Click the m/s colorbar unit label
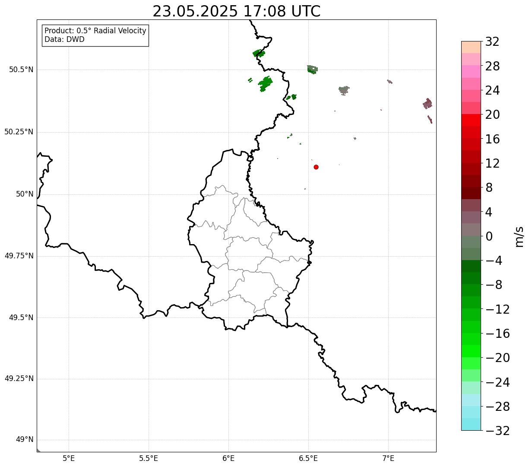 pos(519,236)
